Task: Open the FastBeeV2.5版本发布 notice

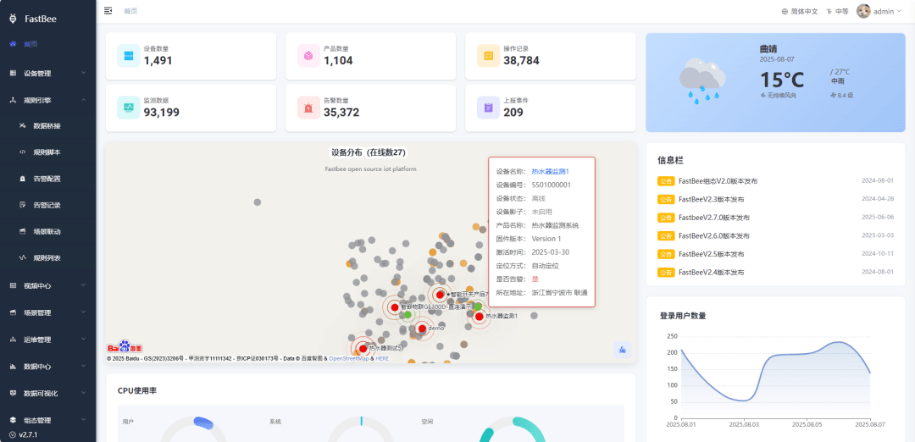Action: (x=712, y=254)
